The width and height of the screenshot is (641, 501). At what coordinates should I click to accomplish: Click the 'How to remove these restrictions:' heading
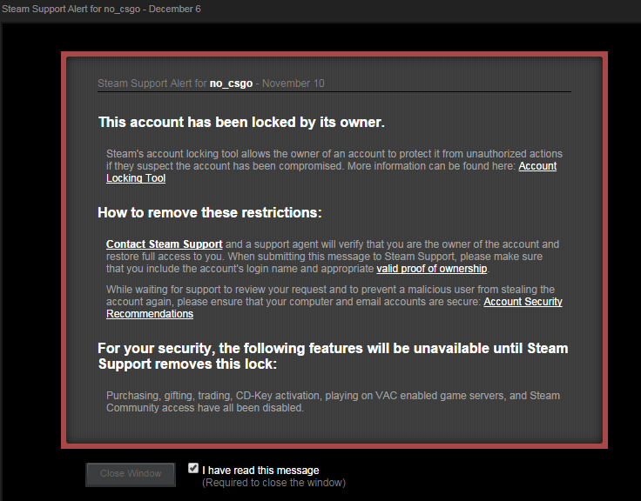tap(210, 213)
